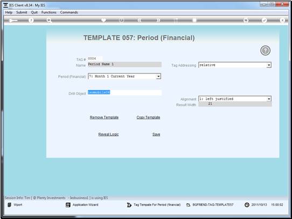Click into the Drill Object input field

[124, 93]
